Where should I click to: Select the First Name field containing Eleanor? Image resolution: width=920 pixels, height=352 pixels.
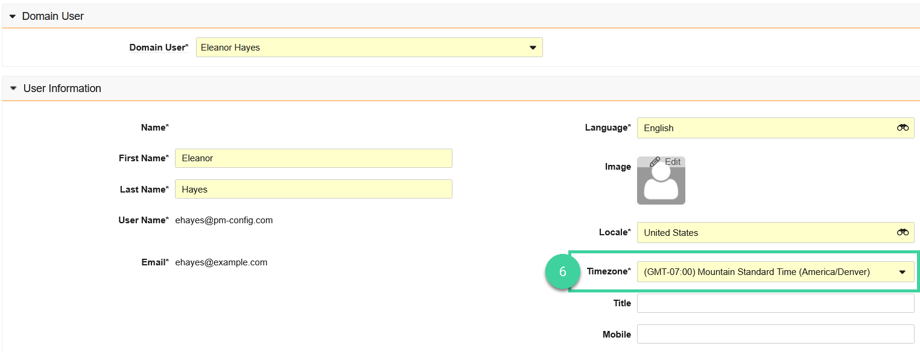pos(313,158)
